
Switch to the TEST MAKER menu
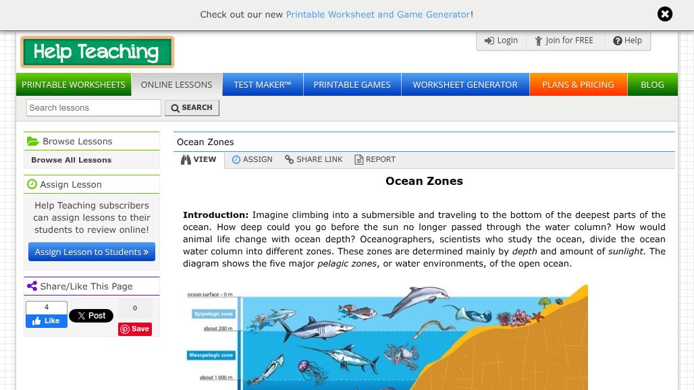click(x=262, y=84)
